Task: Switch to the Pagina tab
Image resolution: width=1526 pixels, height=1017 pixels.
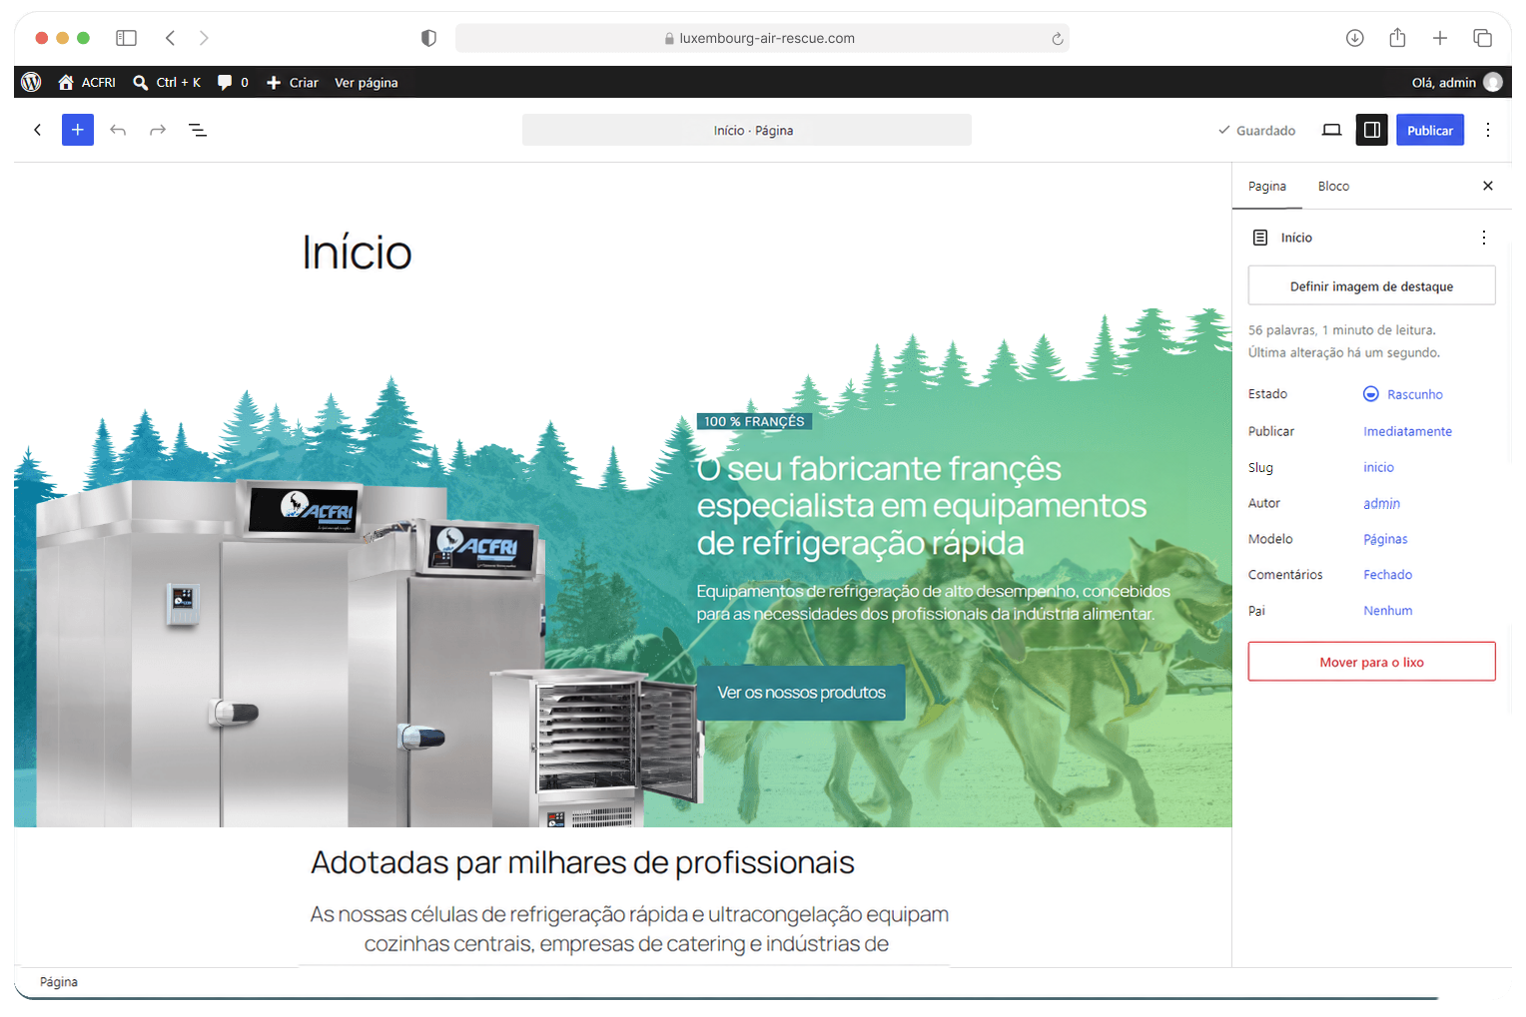Action: point(1266,187)
